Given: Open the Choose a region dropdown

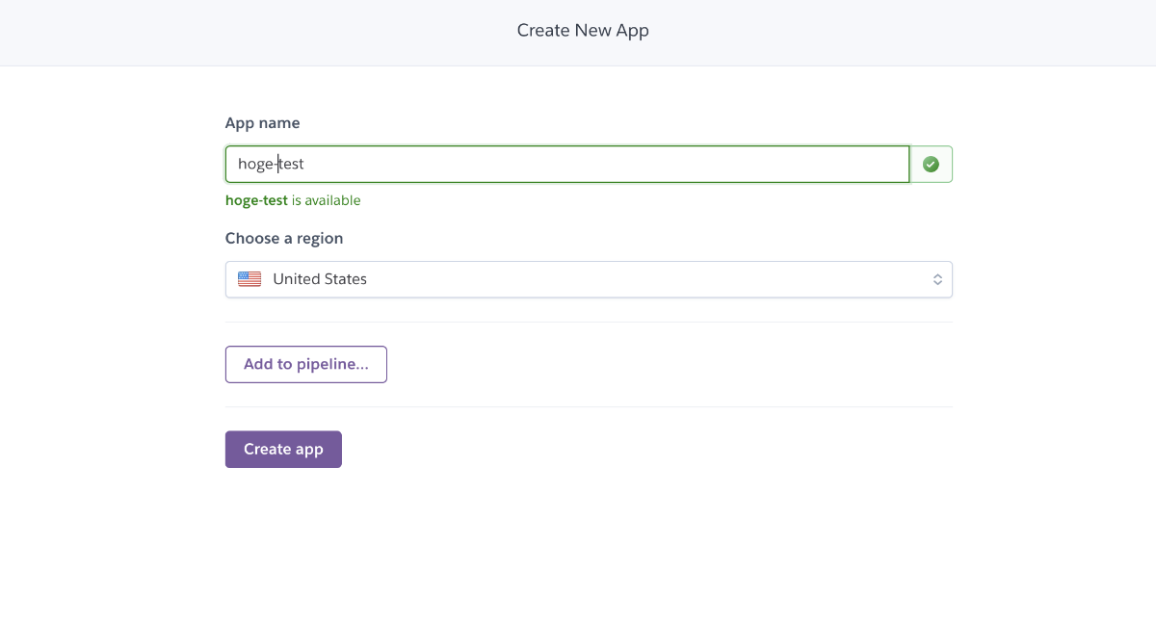Looking at the screenshot, I should (588, 279).
